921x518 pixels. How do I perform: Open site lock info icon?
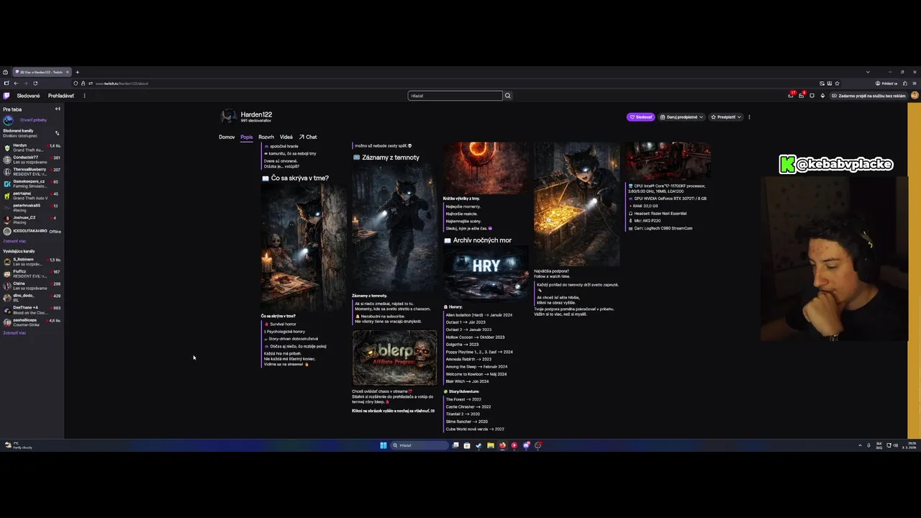(x=83, y=83)
